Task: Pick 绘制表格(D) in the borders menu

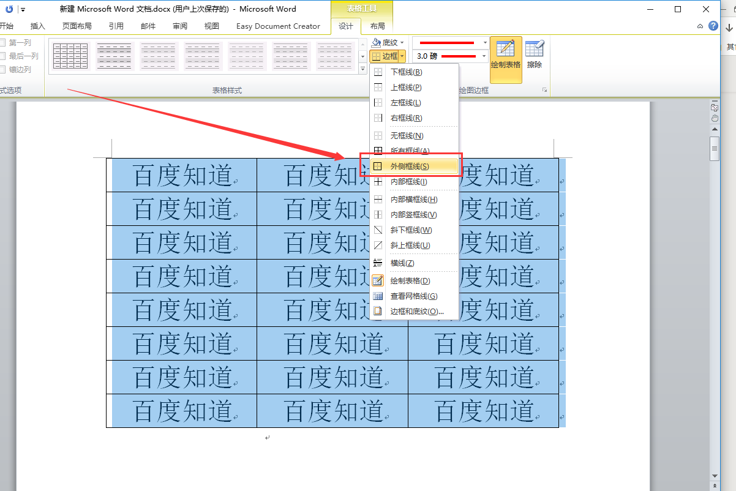Action: coord(414,281)
